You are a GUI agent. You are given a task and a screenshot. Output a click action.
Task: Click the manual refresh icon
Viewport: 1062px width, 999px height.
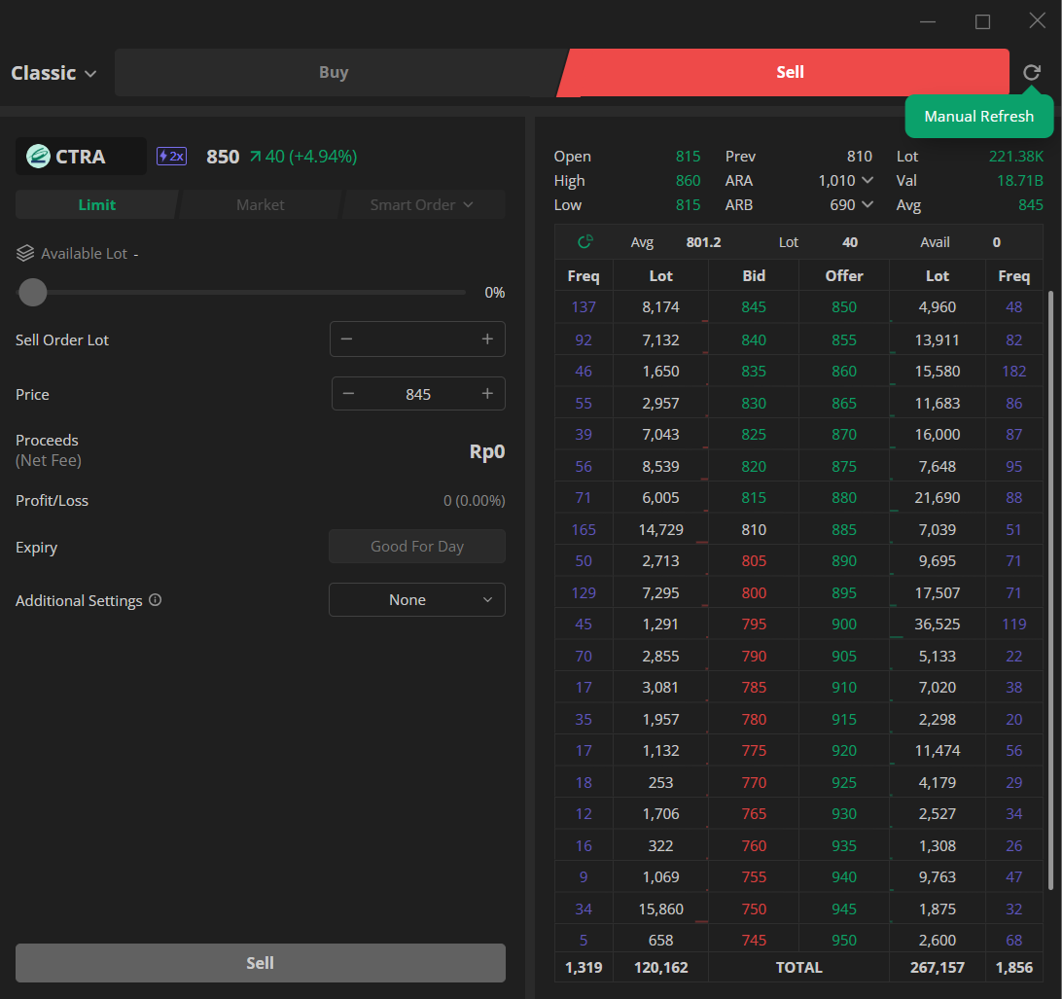(1032, 73)
